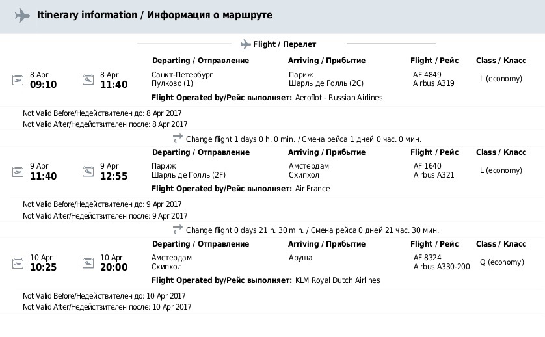Viewport: 545px width, 337px height.
Task: Select flight number AF 8324
Action: tap(427, 258)
